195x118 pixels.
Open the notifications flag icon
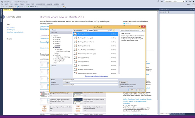click(x=162, y=1)
